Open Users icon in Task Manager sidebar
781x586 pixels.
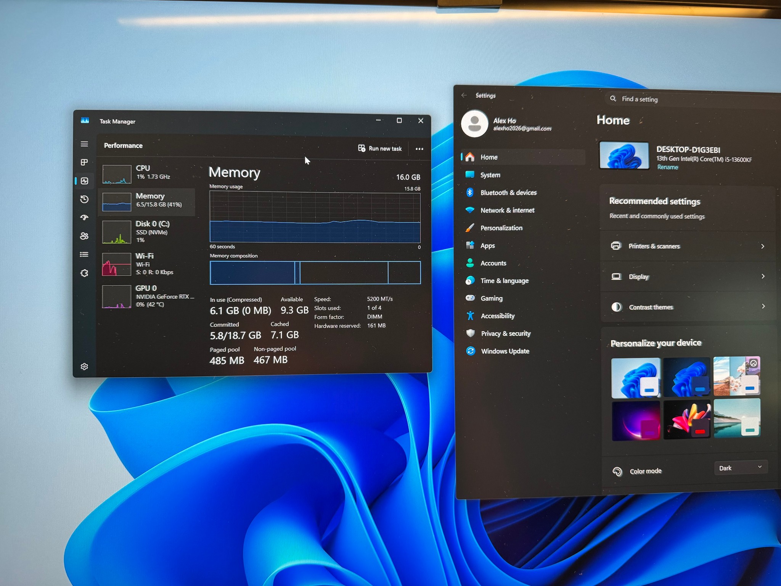[84, 236]
